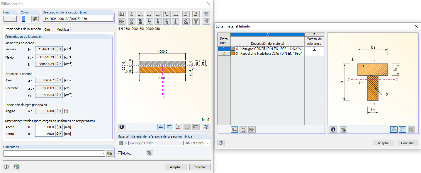Open the comment list button beside Comentario

click(x=110, y=153)
